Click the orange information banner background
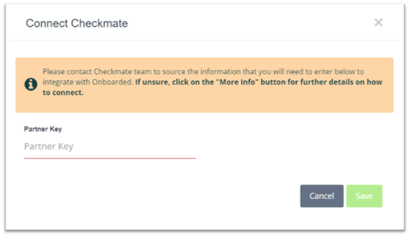Screen dimensions: 410x237 tap(204, 104)
